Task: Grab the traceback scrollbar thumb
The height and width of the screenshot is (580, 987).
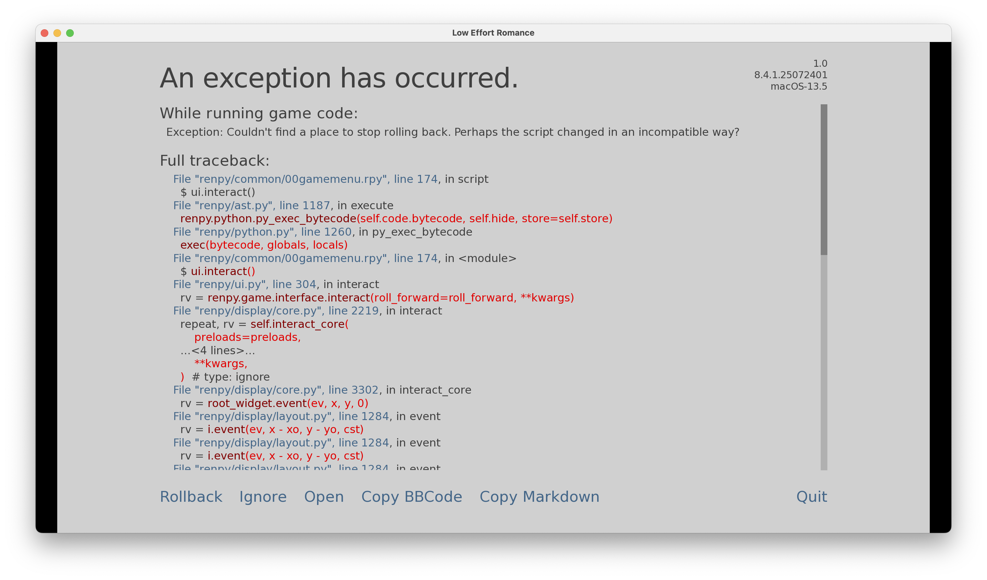Action: [x=824, y=179]
